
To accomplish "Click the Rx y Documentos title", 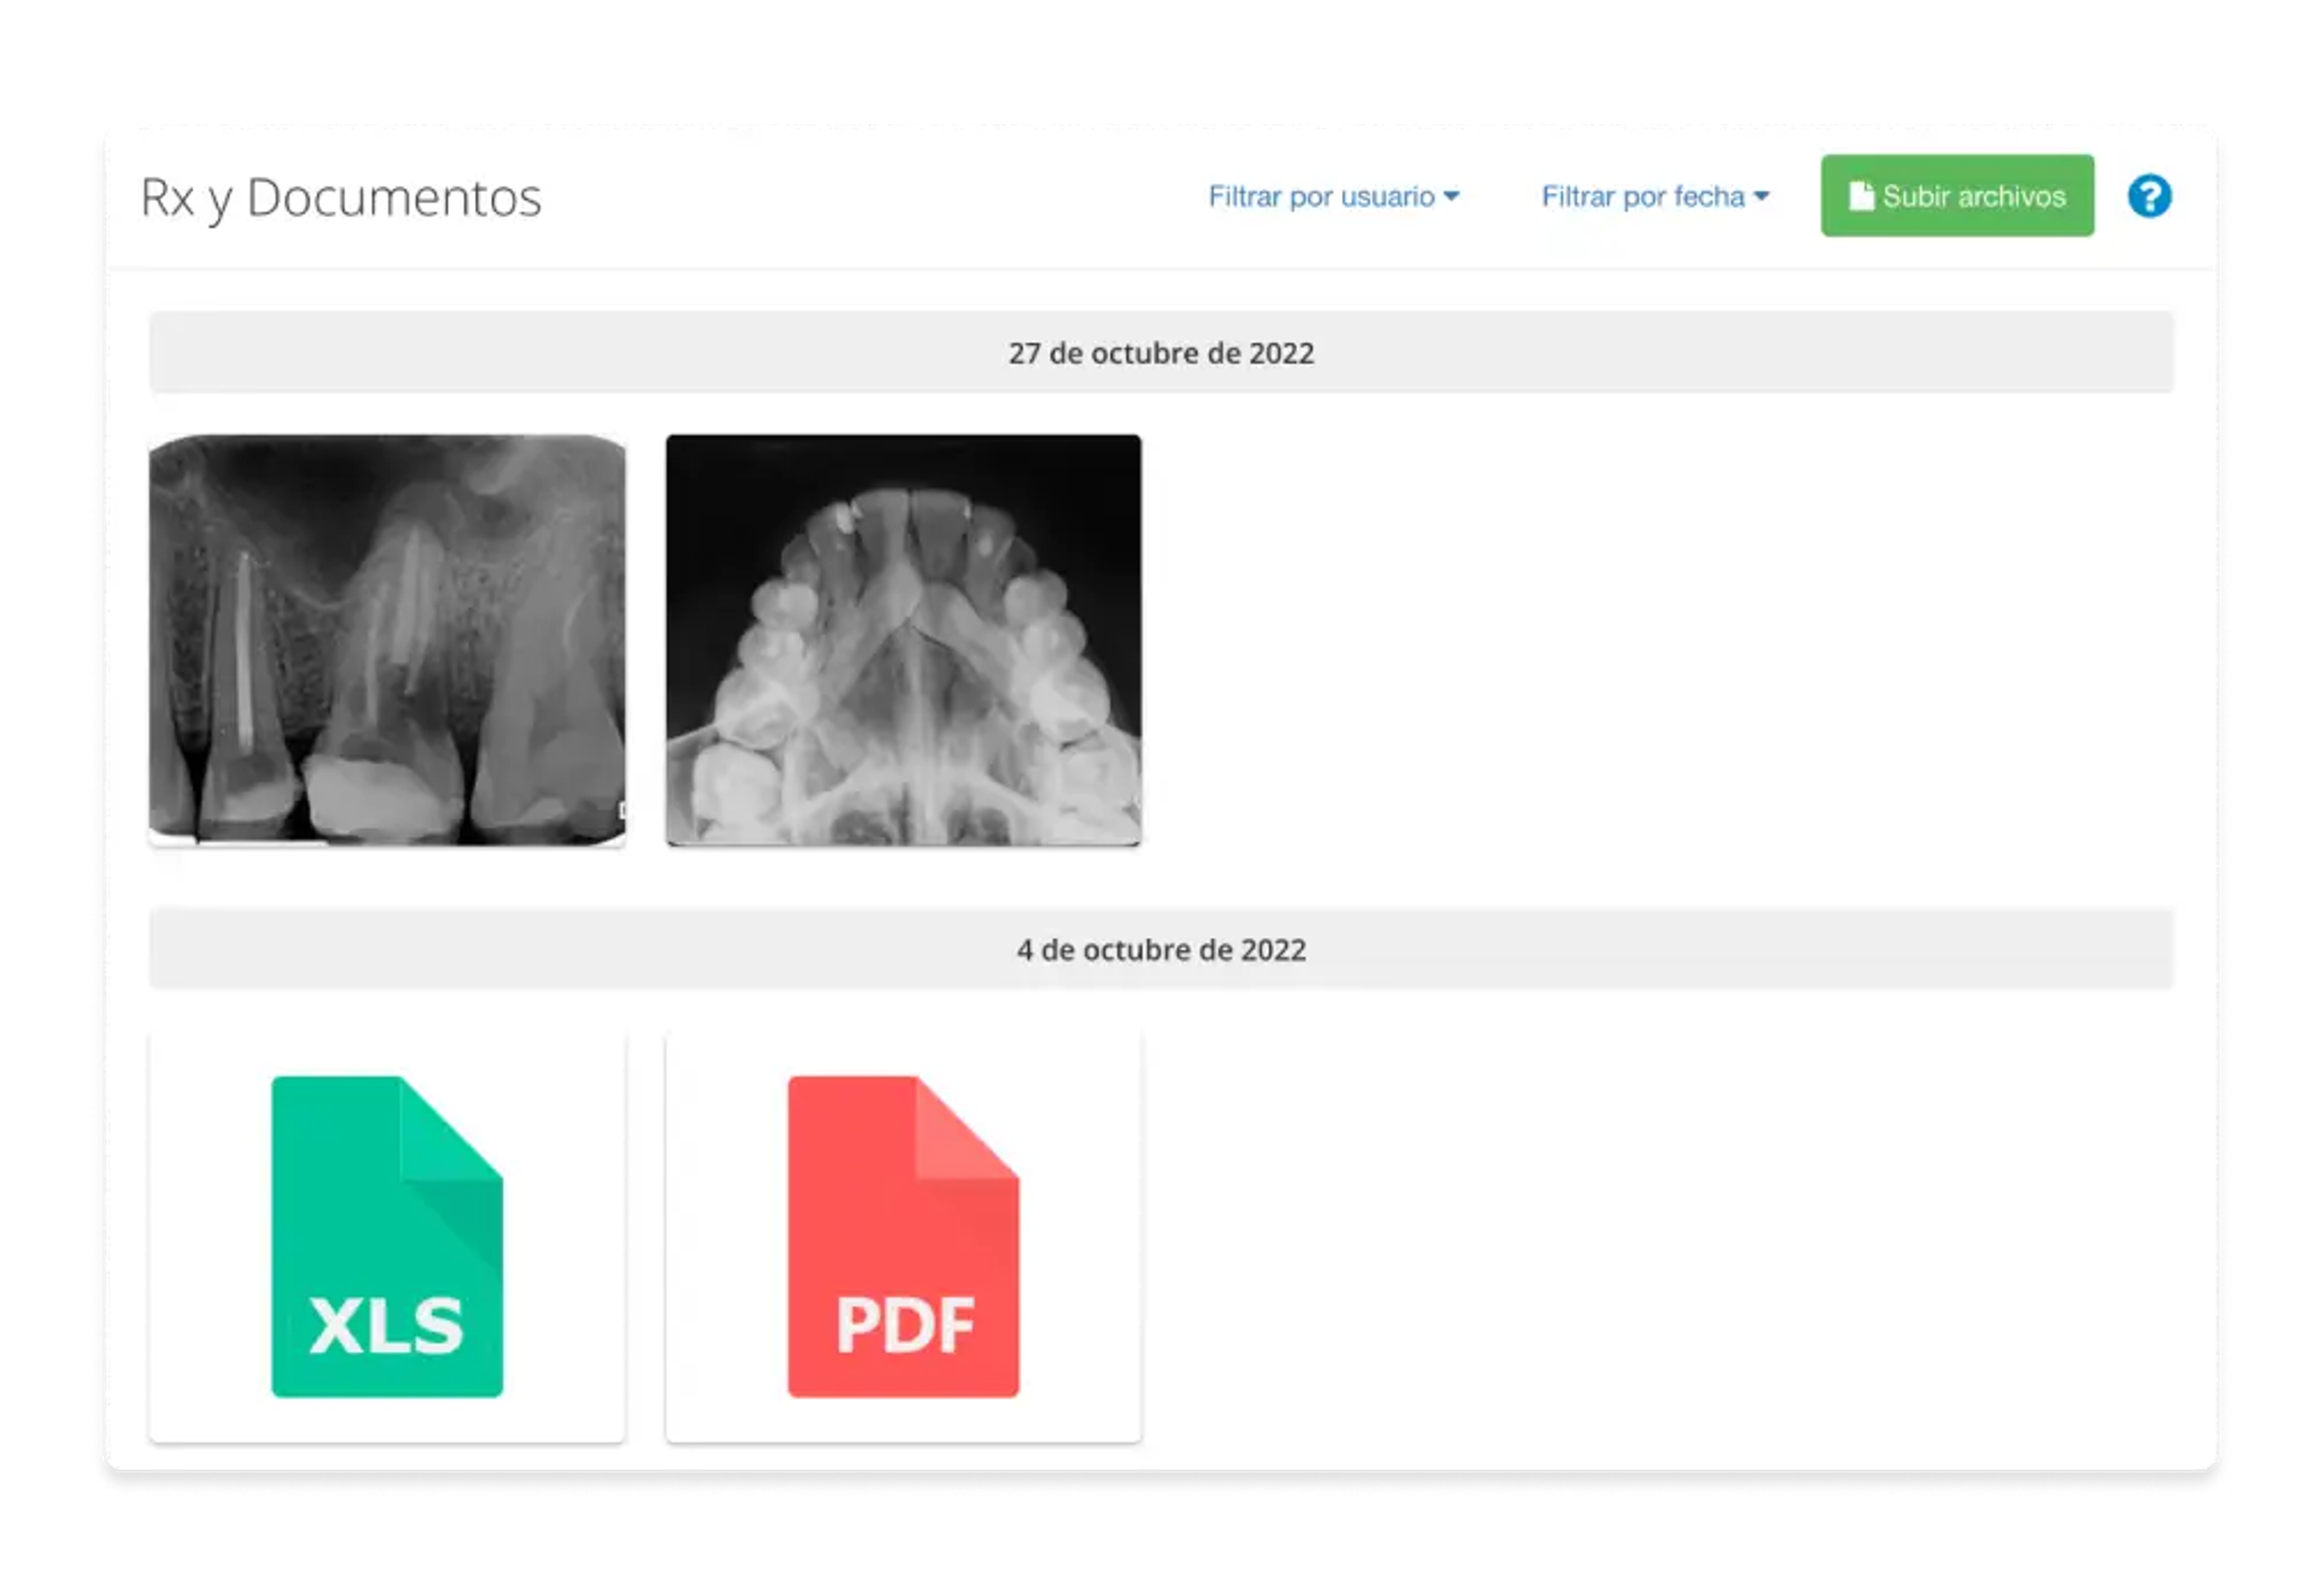I will coord(341,198).
